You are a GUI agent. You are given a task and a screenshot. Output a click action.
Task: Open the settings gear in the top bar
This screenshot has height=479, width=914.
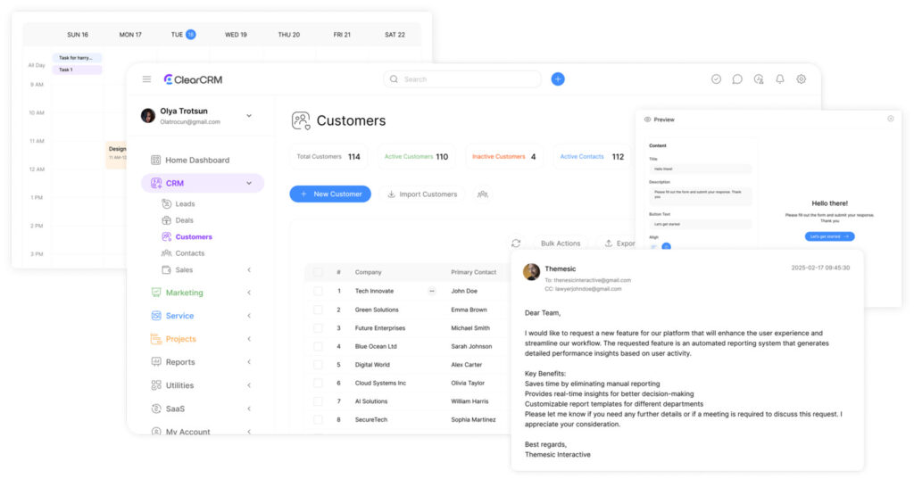[x=801, y=79]
